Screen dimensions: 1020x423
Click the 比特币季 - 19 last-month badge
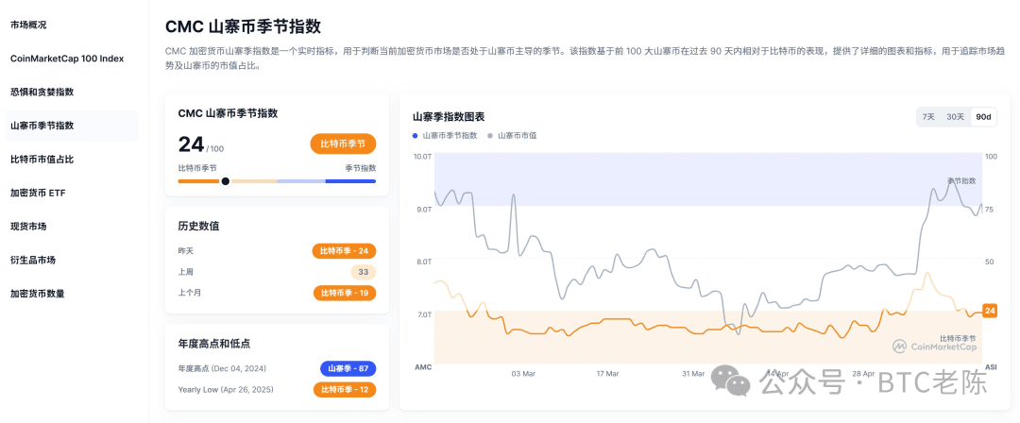(x=344, y=293)
